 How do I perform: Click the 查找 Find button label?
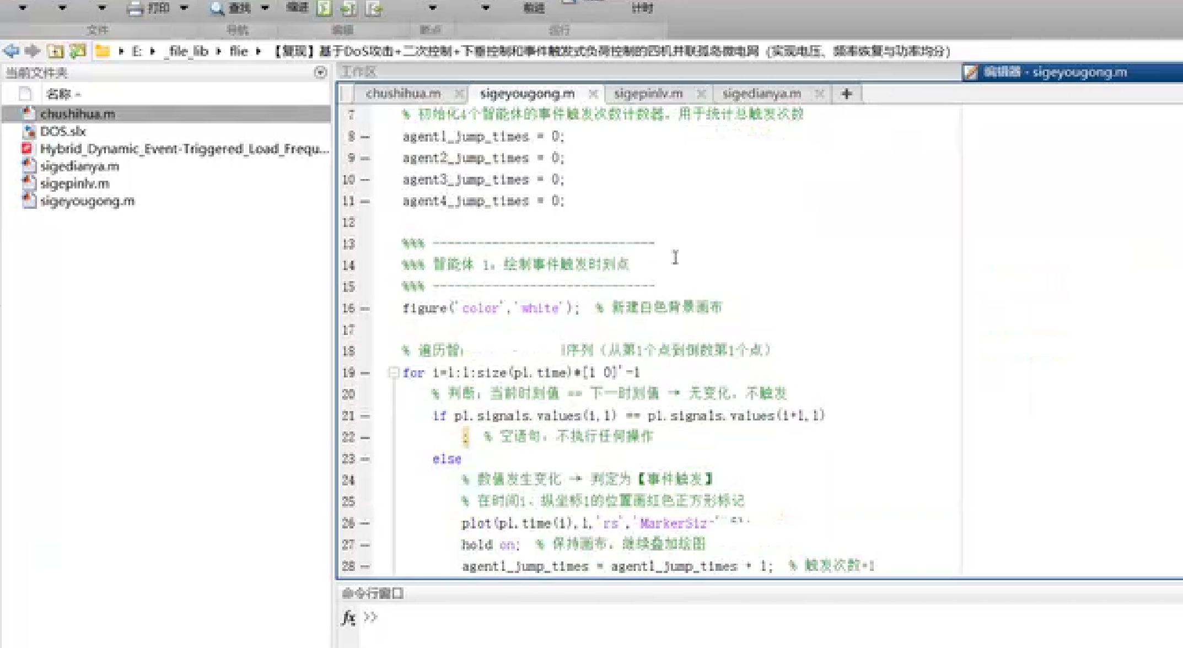(x=240, y=8)
